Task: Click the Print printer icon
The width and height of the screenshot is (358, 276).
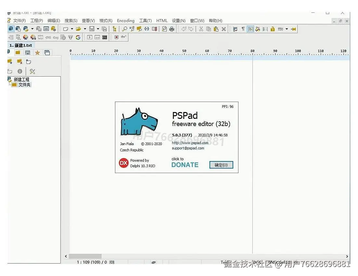Action: tap(172, 29)
